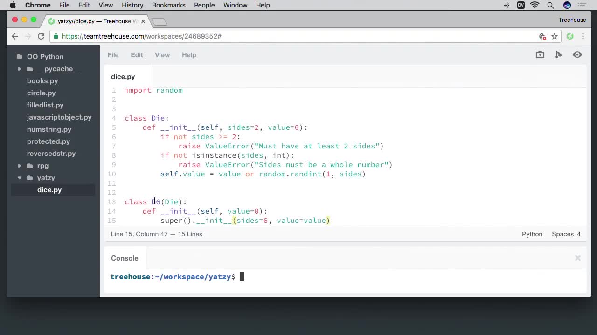This screenshot has height=335, width=597.
Task: Take a workspace snapshot with the camera icon
Action: click(x=540, y=54)
